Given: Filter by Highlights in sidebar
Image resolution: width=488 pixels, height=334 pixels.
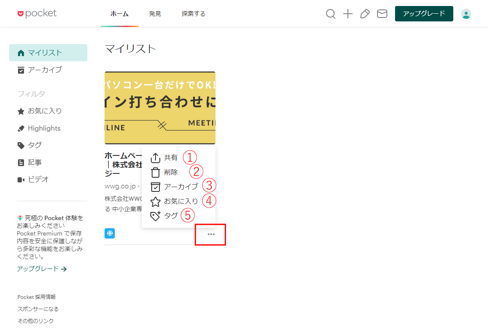Looking at the screenshot, I should coord(44,128).
